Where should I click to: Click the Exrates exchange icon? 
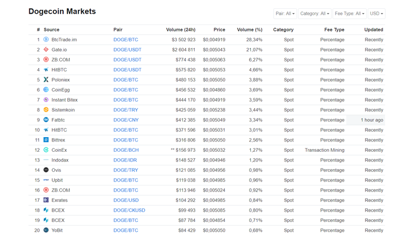(x=46, y=200)
